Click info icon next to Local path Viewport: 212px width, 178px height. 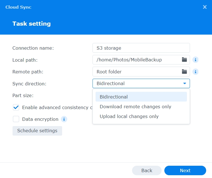[196, 60]
